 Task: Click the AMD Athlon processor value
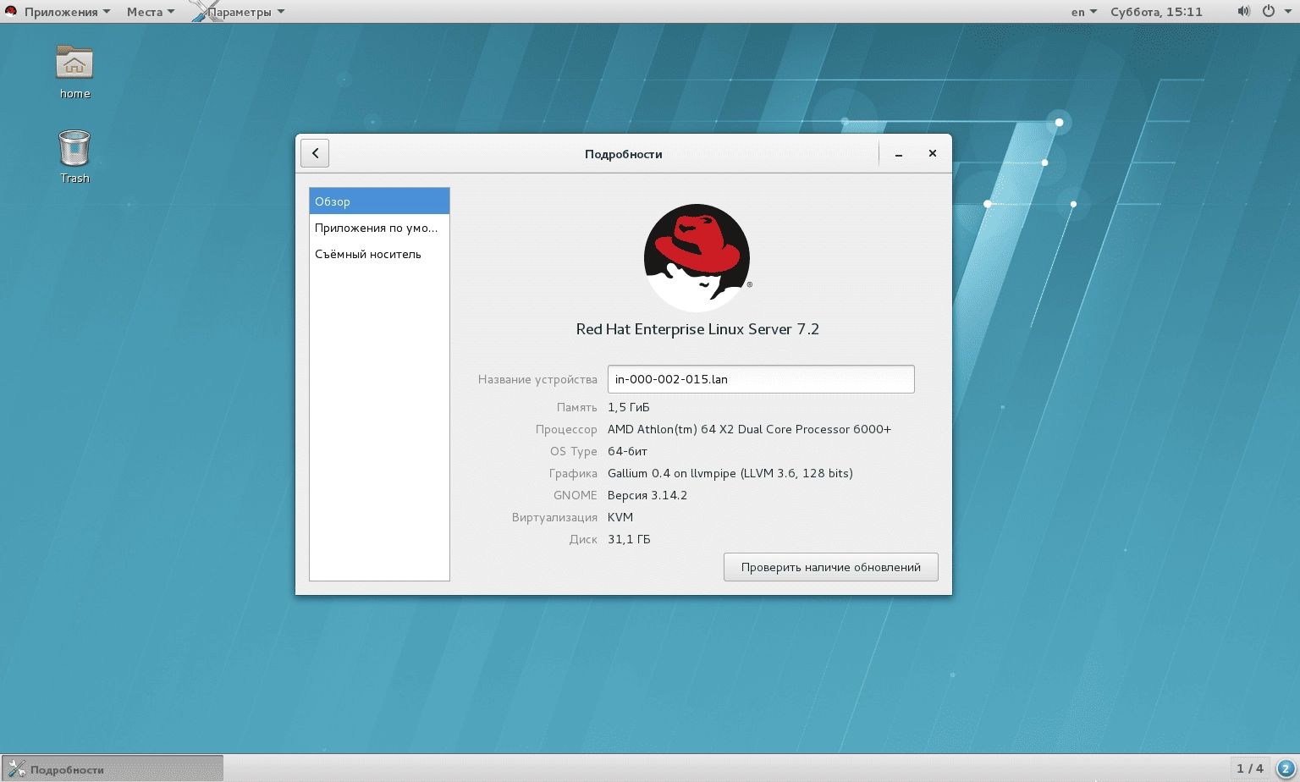coord(749,429)
